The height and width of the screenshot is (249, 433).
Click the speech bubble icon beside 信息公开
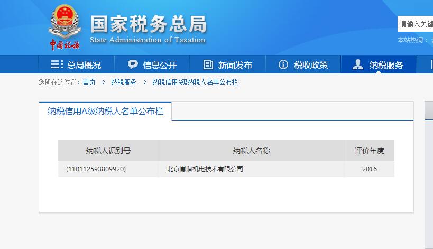(x=133, y=64)
